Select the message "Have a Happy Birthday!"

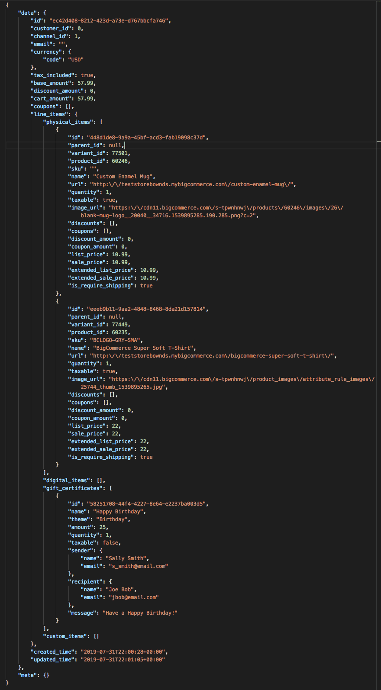[x=140, y=613]
